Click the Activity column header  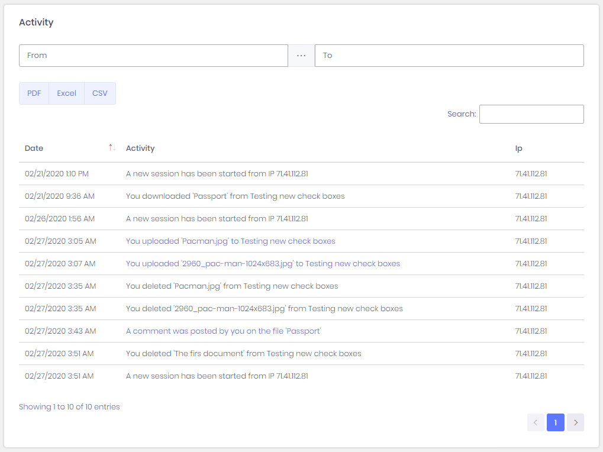[140, 148]
